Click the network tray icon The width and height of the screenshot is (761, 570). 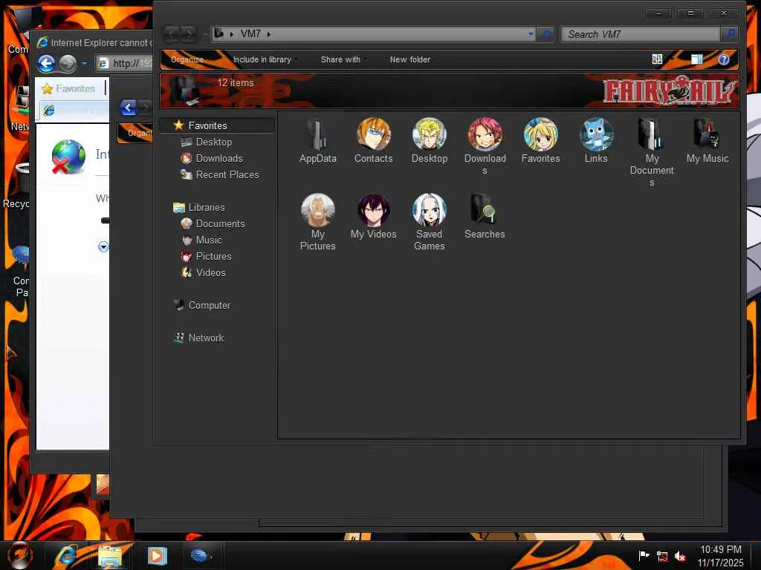point(662,557)
